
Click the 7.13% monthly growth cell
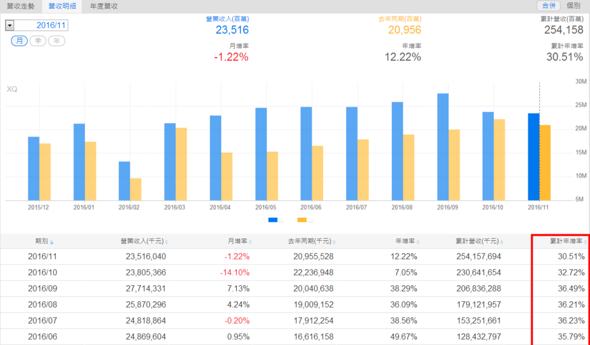click(238, 289)
